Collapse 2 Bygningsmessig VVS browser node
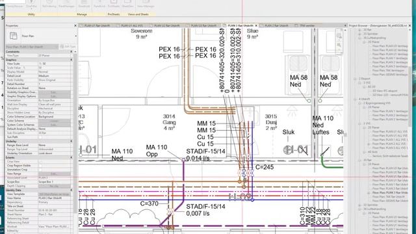Image resolution: width=416 pixels, height=234 pixels. pyautogui.click(x=359, y=103)
